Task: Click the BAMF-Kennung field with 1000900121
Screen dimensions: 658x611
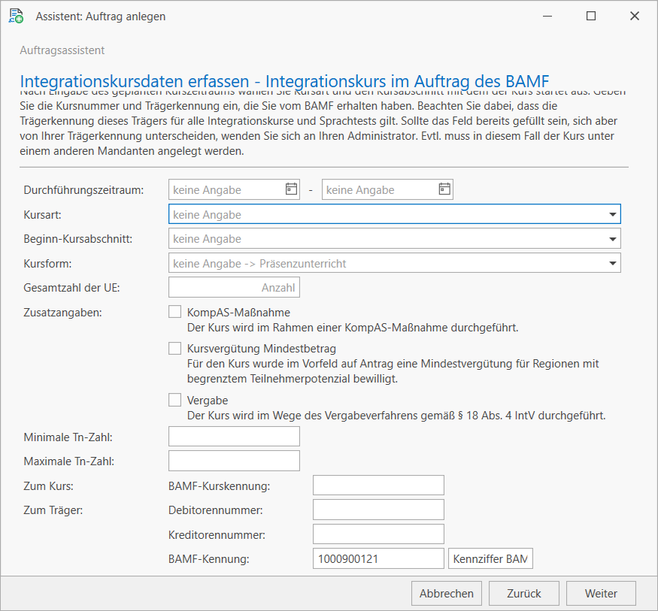Action: tap(378, 558)
